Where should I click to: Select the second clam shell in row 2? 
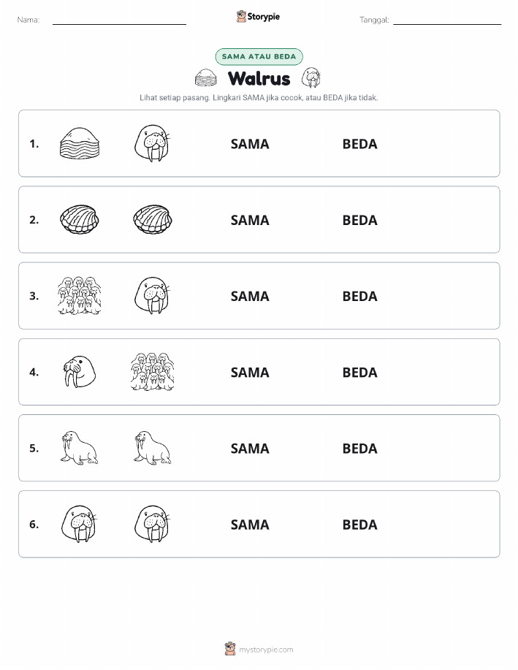[x=153, y=220]
